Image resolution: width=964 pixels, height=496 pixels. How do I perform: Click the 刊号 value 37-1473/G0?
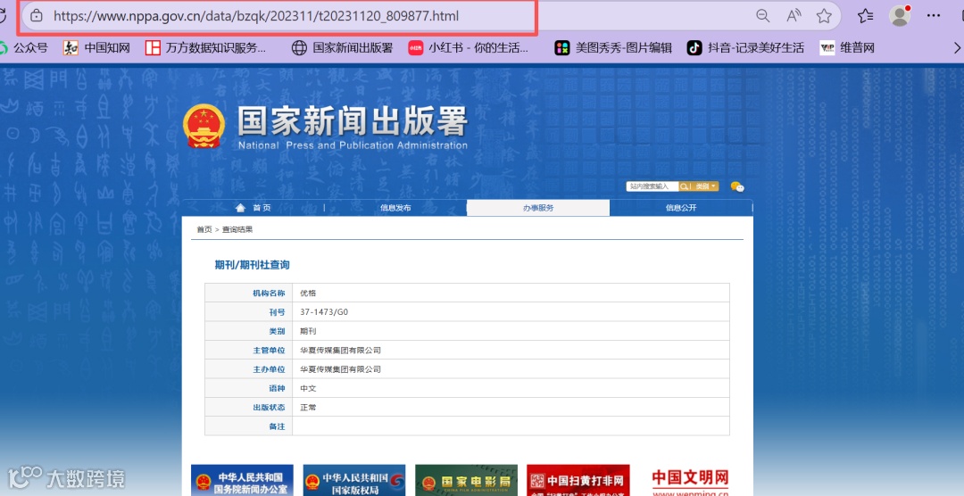click(324, 312)
